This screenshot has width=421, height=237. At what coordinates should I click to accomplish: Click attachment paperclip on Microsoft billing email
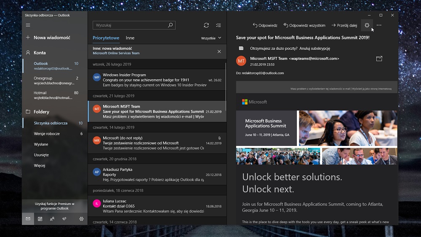point(219,138)
